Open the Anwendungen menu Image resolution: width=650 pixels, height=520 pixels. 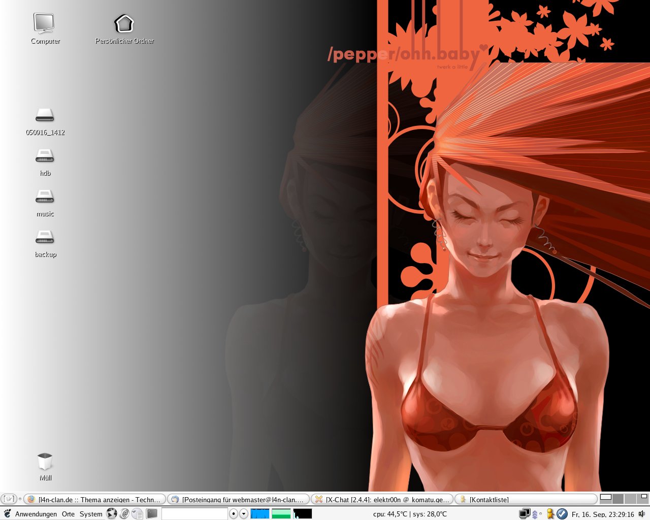[x=36, y=514]
